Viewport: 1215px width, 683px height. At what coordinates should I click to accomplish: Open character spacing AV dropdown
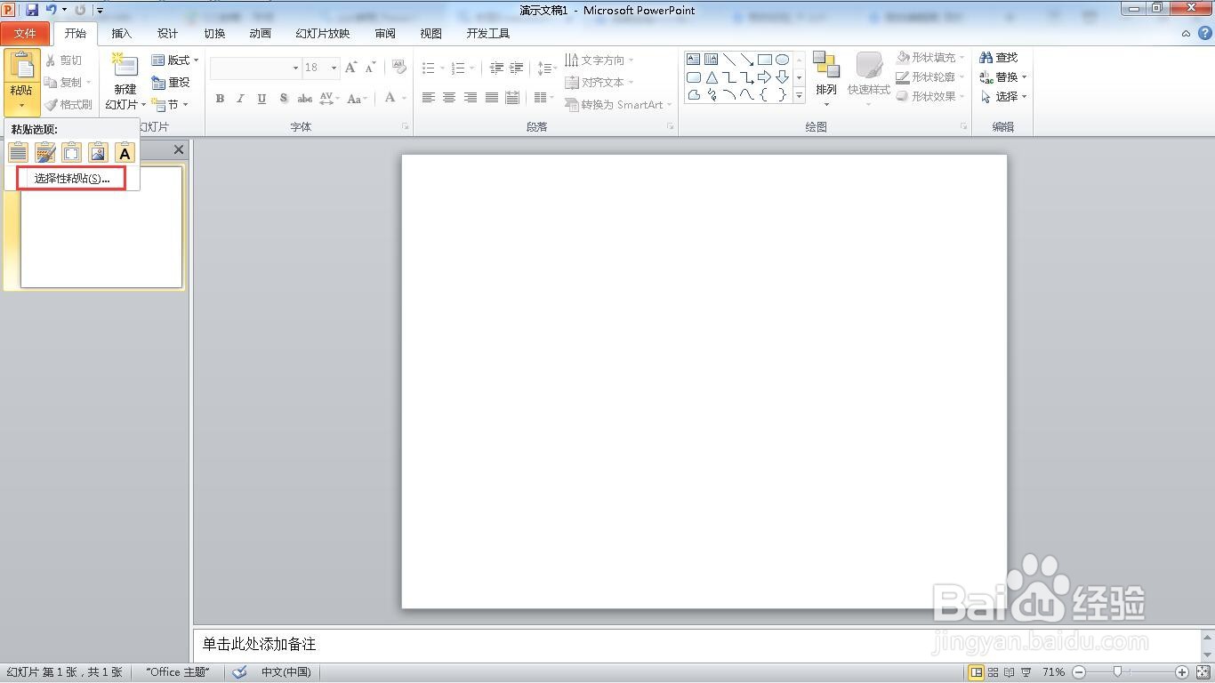point(329,99)
